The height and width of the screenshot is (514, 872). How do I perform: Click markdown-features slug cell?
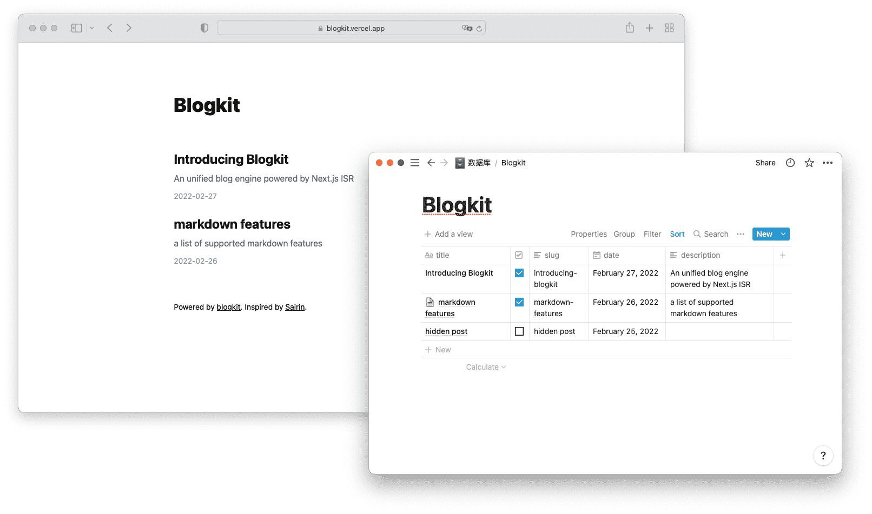tap(558, 308)
